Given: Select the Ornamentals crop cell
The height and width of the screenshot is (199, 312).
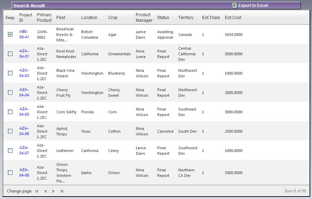Looking at the screenshot, I should click(x=120, y=54).
